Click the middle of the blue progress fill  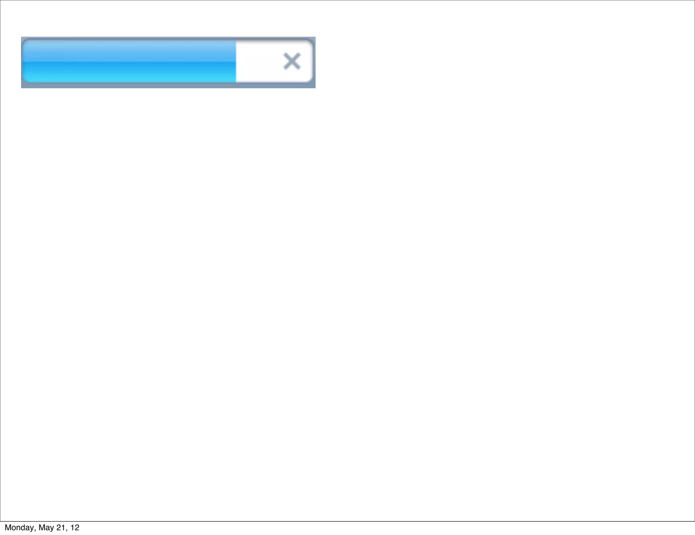coord(129,61)
